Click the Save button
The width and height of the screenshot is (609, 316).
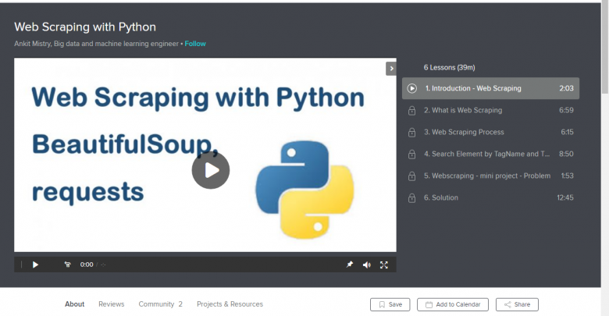(x=390, y=305)
